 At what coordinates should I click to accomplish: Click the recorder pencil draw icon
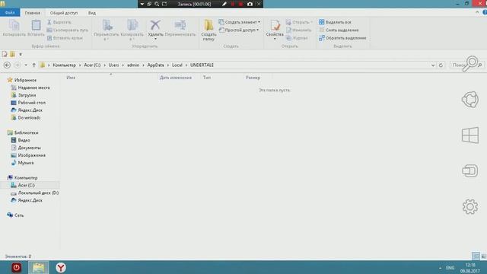[224, 4]
